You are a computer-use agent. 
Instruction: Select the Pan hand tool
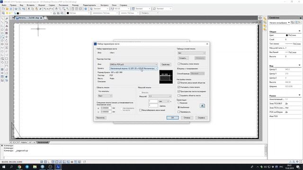pos(56,9)
